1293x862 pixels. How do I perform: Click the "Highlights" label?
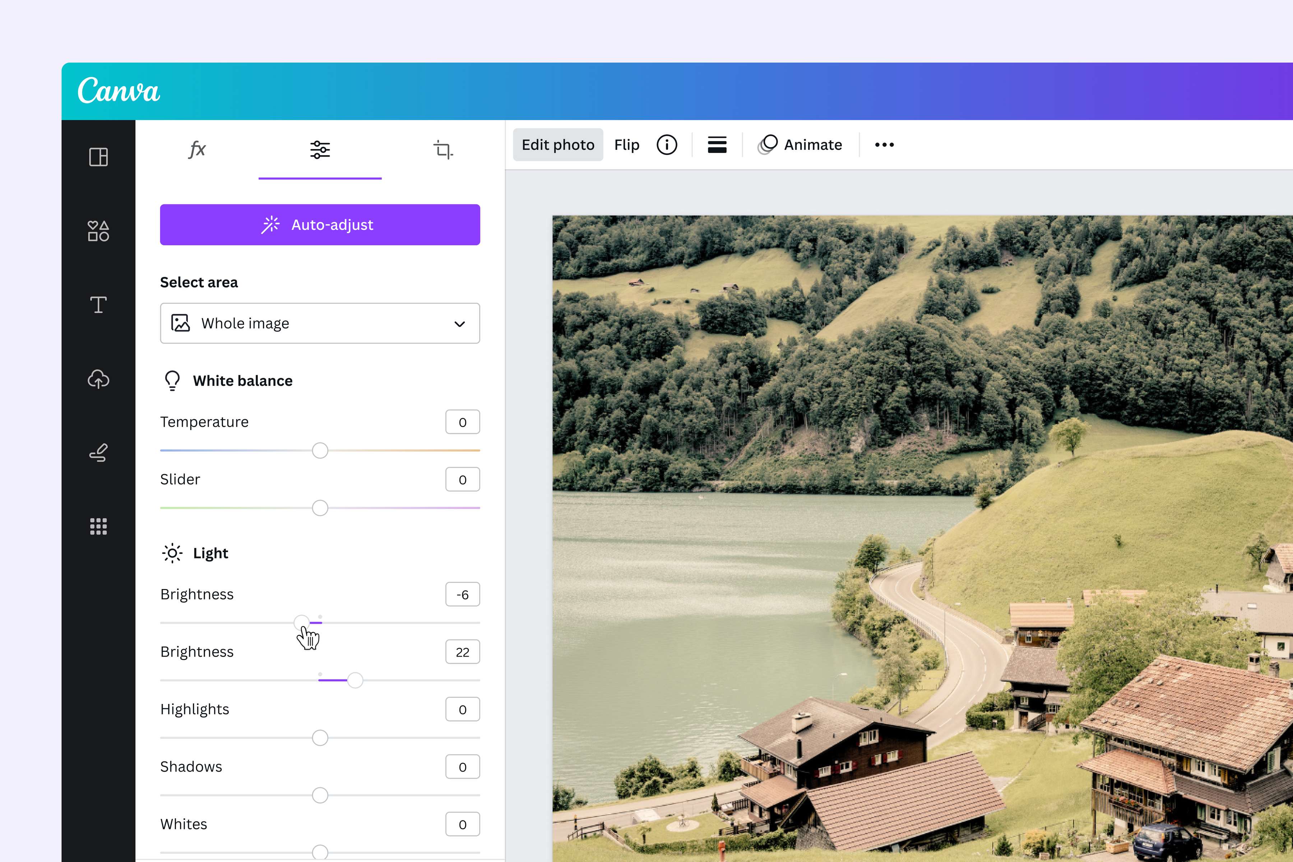click(x=195, y=709)
